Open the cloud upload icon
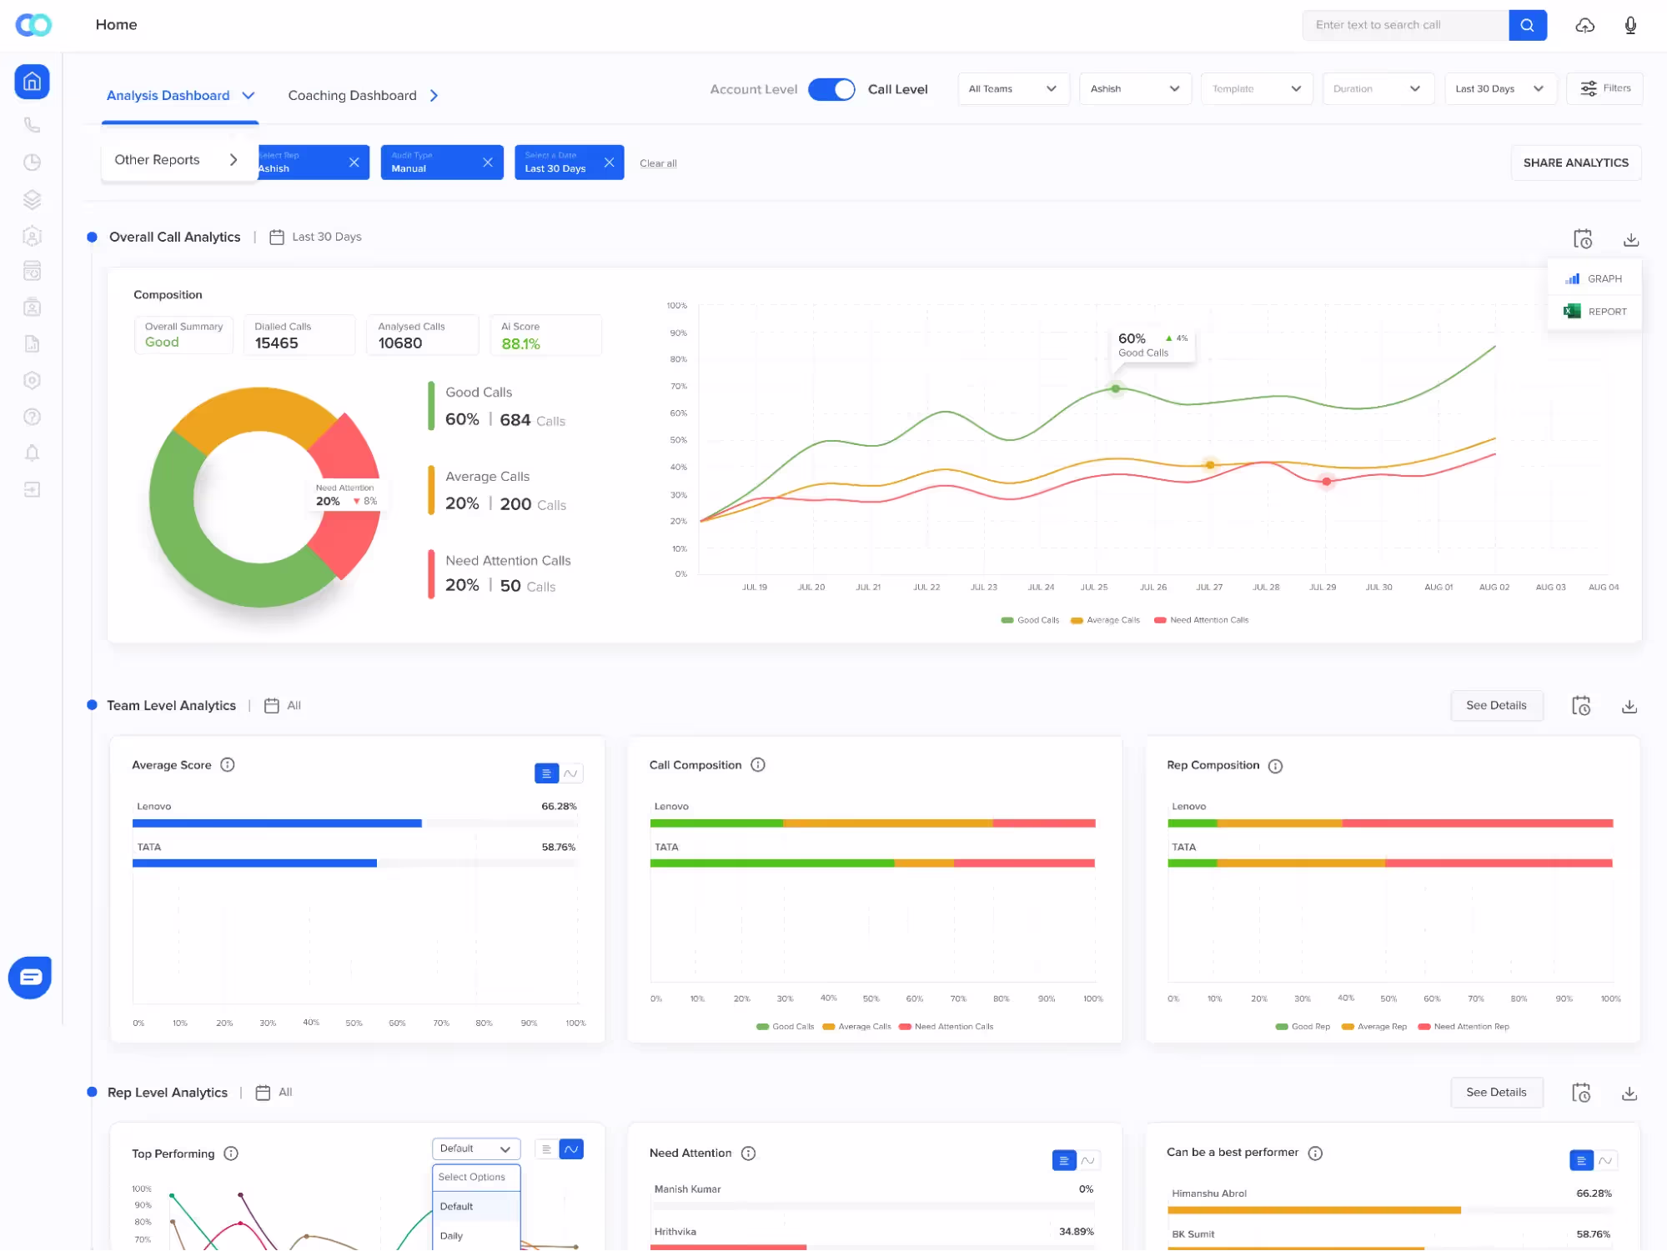This screenshot has width=1667, height=1251. tap(1584, 25)
